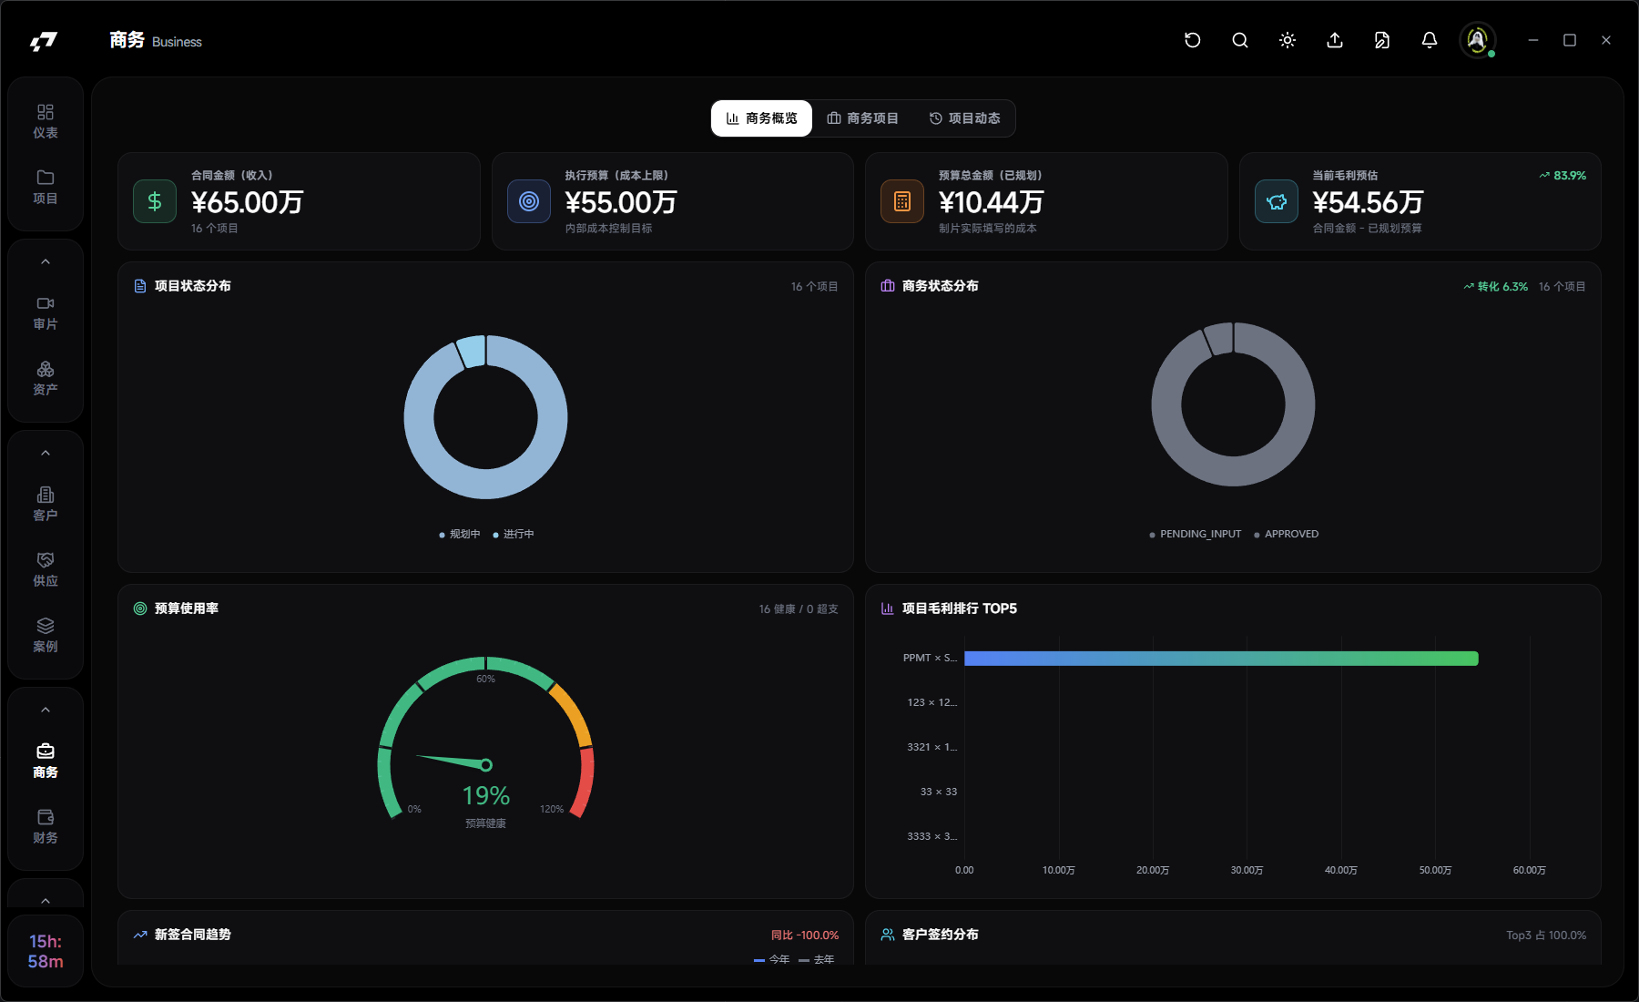Toggle 规划中 legend in project status chart
Screen dimensions: 1639x1002
[x=460, y=535]
